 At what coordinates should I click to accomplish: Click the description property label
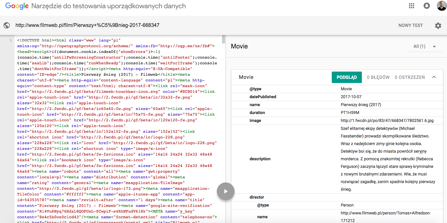click(260, 159)
